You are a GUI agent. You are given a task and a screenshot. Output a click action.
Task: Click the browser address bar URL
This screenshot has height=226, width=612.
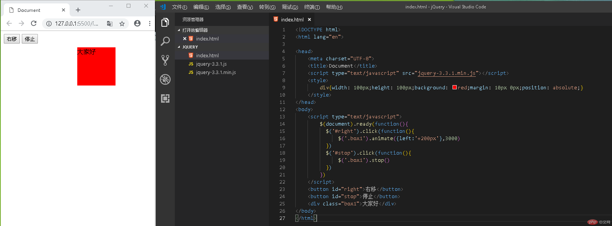[x=76, y=24]
